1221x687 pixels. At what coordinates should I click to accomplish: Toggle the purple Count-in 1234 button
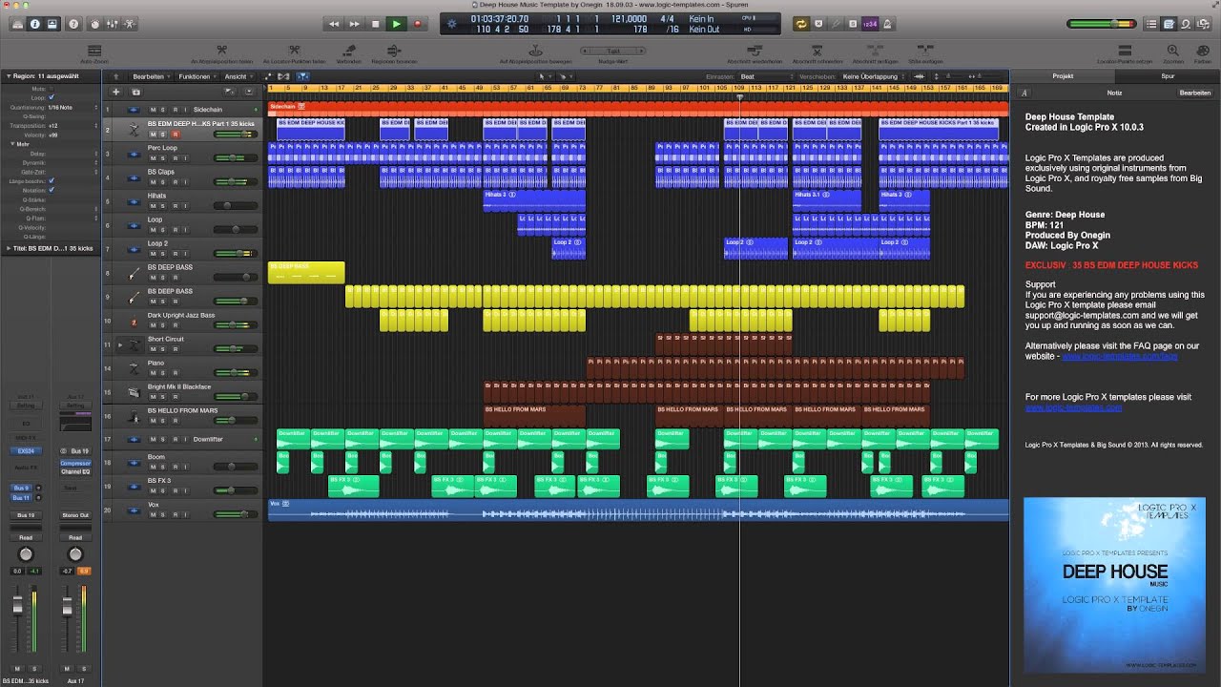click(870, 24)
